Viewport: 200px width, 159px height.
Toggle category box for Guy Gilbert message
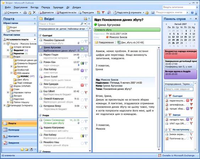tap(82, 93)
